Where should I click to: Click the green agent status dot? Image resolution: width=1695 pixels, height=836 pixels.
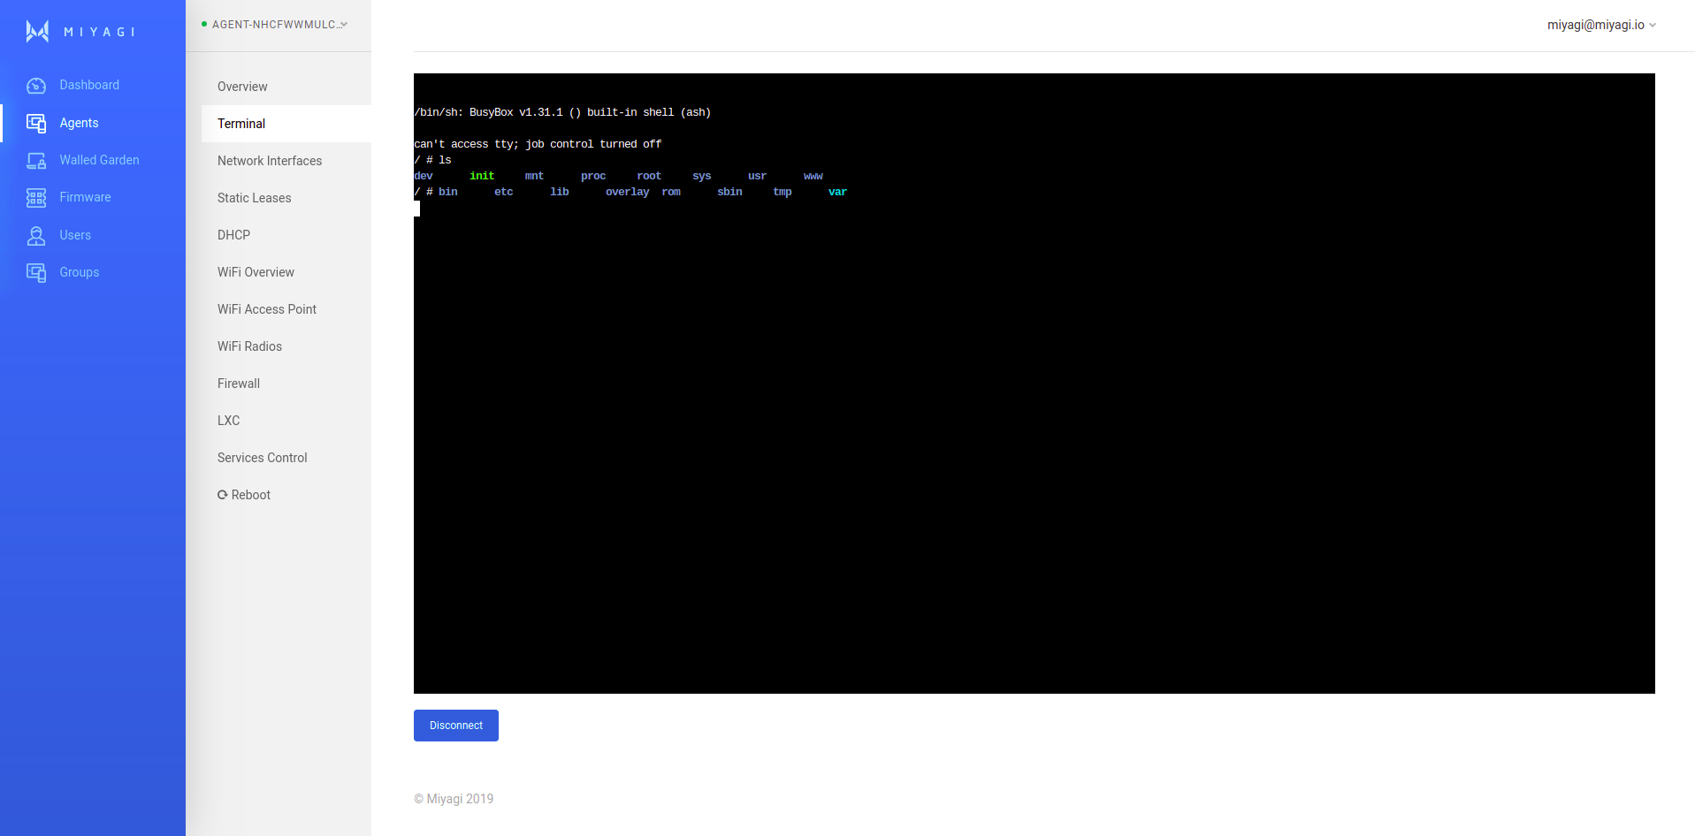point(204,24)
